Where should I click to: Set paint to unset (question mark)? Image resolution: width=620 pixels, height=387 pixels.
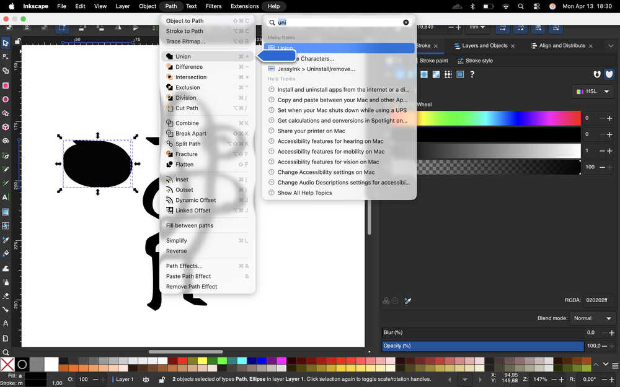pyautogui.click(x=472, y=74)
